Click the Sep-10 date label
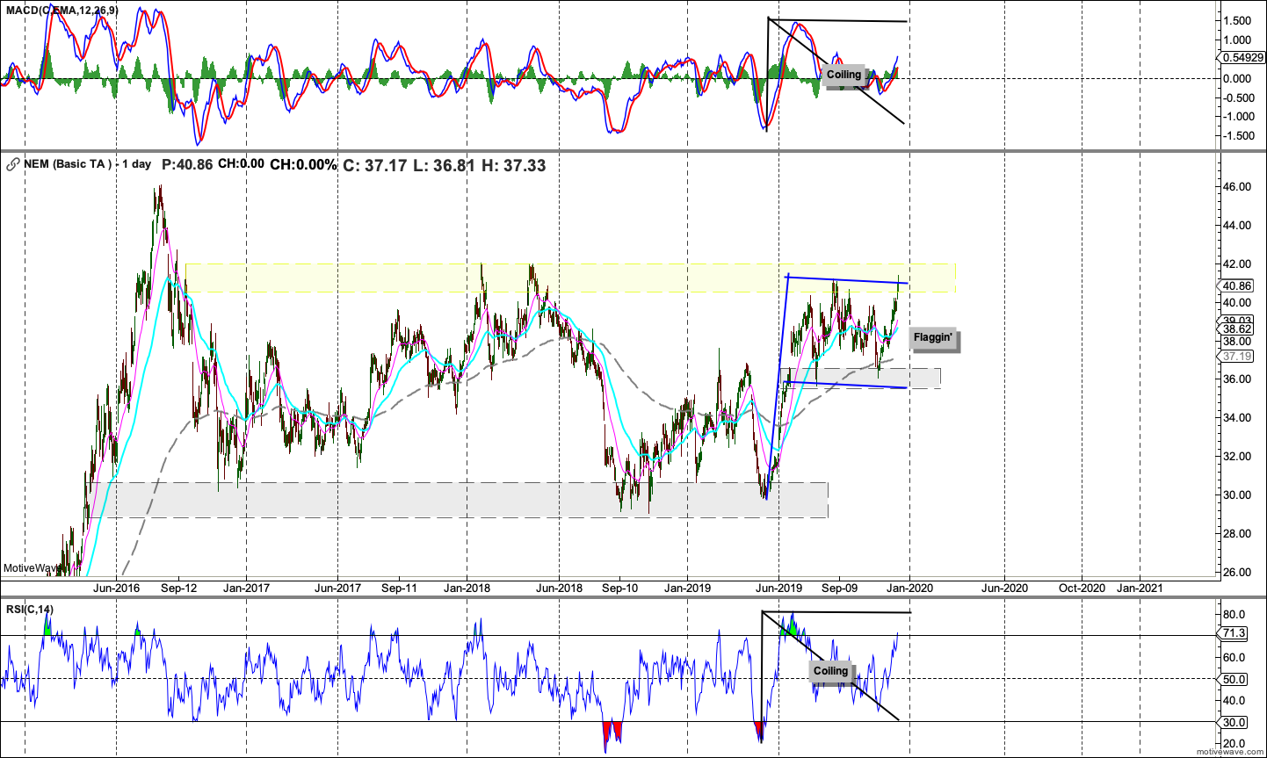The image size is (1267, 758). click(620, 588)
